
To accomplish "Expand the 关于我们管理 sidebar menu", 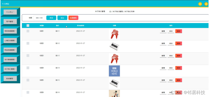I will (x=10, y=69).
